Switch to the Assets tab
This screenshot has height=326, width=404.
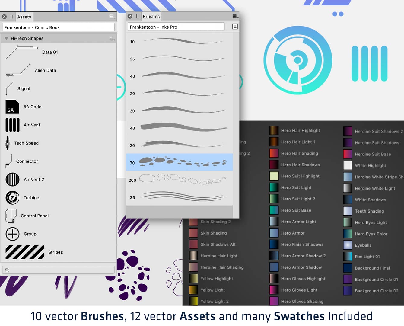pyautogui.click(x=24, y=17)
